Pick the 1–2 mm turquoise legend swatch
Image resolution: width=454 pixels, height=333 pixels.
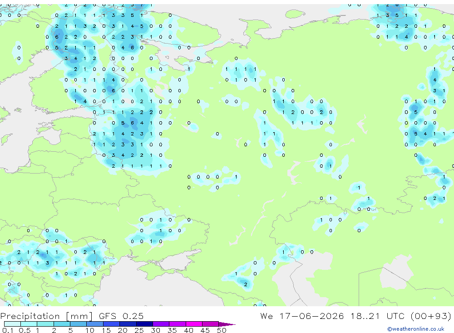[45, 324]
